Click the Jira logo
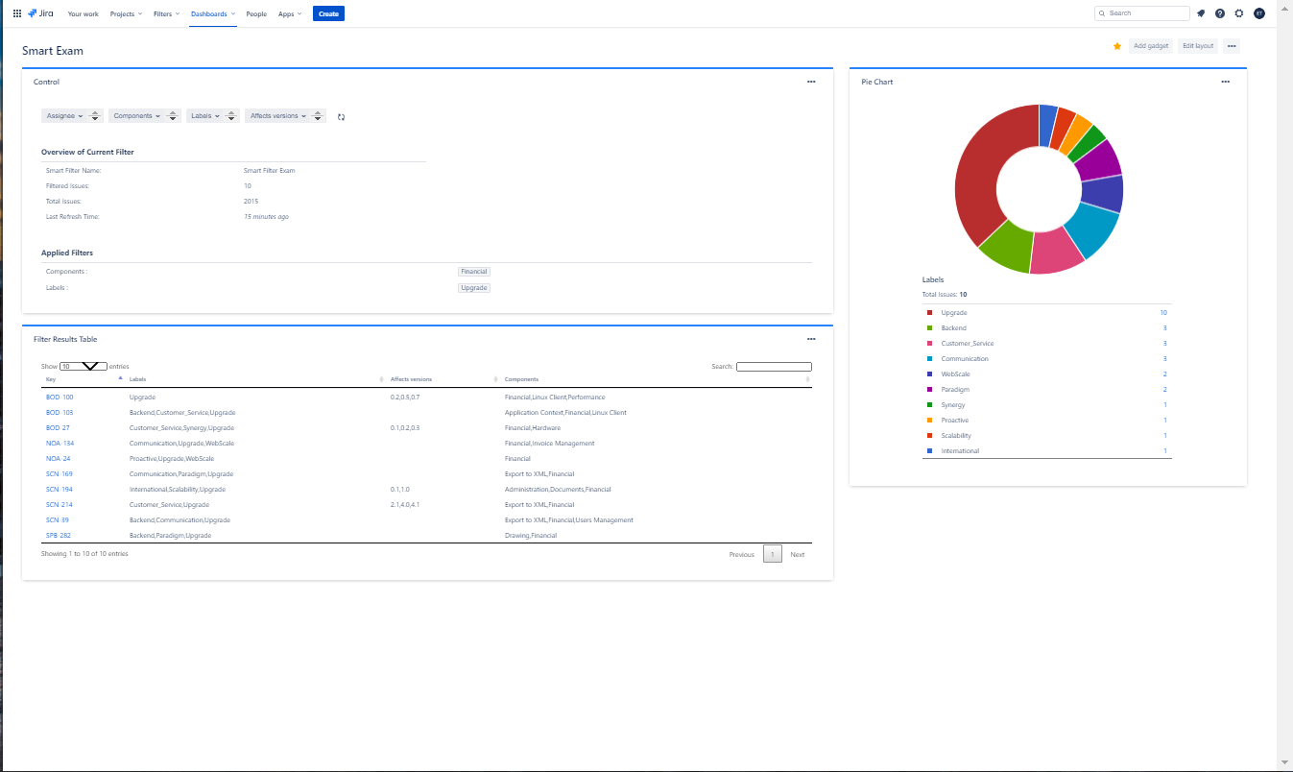Screen dimensions: 1293x772 40,13
